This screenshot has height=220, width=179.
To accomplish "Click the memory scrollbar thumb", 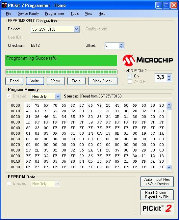I will 169,109.
